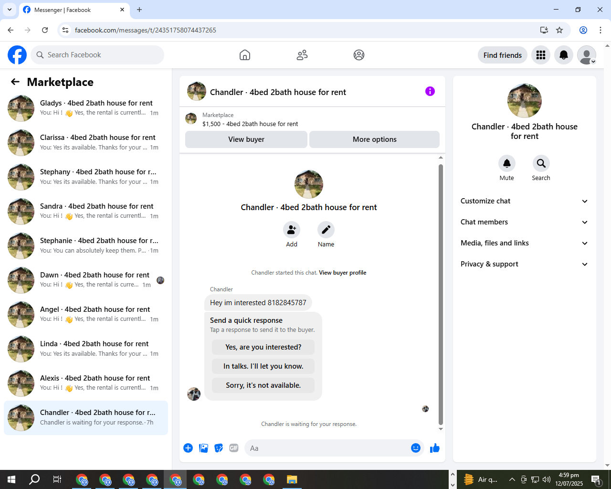Open the Angel 4bed 2bath conversation
The image size is (611, 489).
[x=86, y=315]
